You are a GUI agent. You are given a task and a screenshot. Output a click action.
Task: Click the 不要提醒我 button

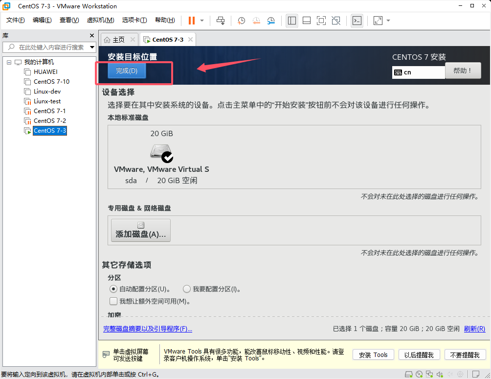pyautogui.click(x=465, y=355)
